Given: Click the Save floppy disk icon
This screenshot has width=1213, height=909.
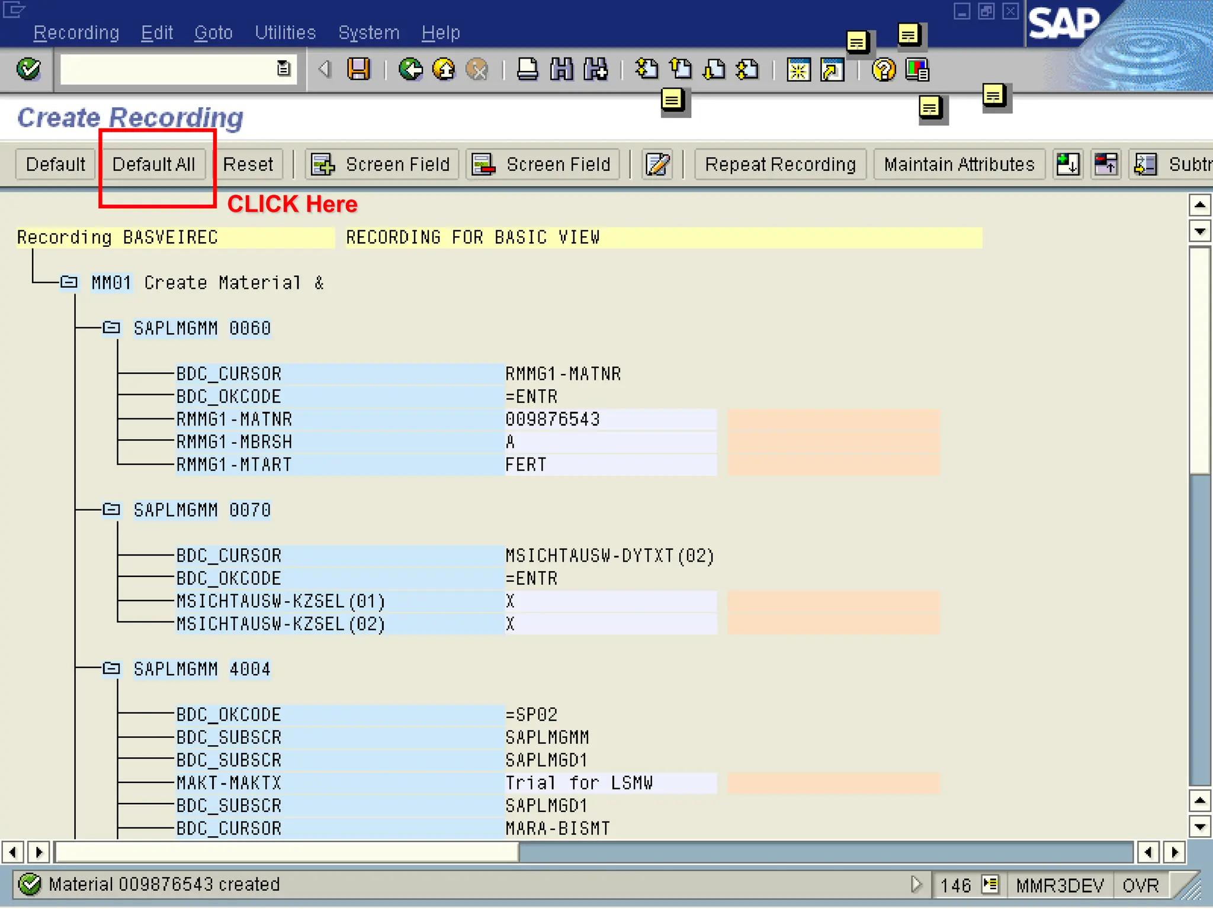Looking at the screenshot, I should pos(358,69).
